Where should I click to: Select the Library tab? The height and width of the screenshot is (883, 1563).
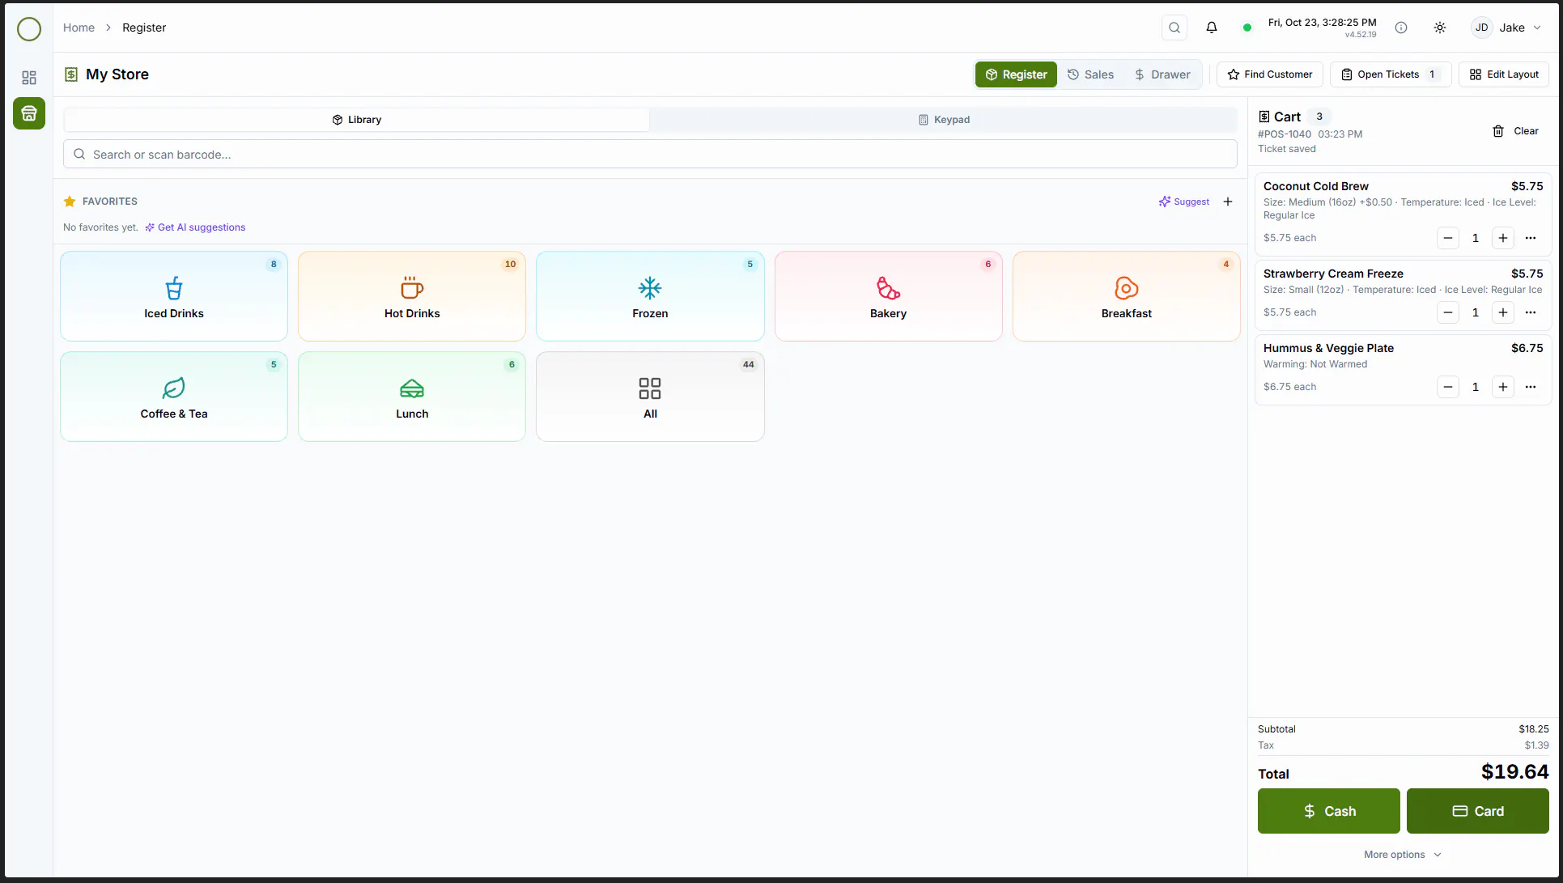[x=356, y=120]
